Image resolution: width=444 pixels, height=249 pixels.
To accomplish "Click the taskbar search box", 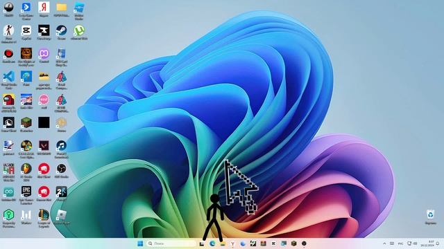I will click(171, 243).
